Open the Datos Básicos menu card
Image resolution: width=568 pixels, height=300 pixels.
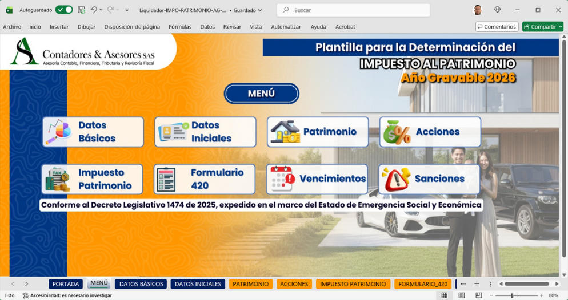click(93, 132)
